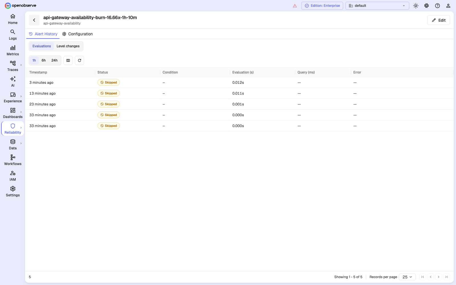Switch to Configuration tab
This screenshot has width=456, height=285.
78,34
